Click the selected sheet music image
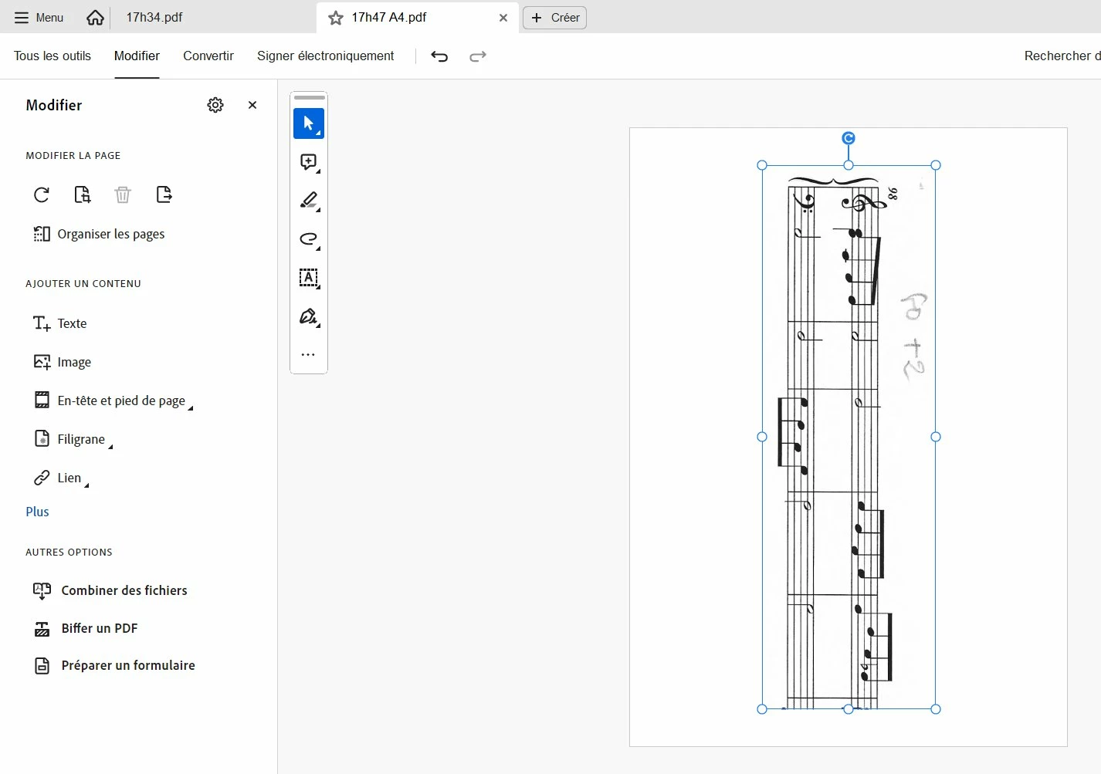 849,437
